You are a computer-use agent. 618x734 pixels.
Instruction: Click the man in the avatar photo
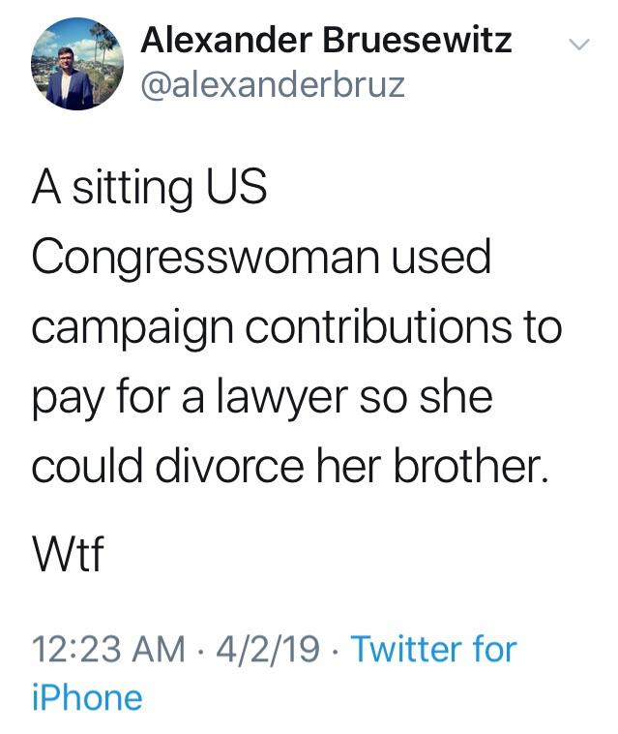pyautogui.click(x=70, y=78)
